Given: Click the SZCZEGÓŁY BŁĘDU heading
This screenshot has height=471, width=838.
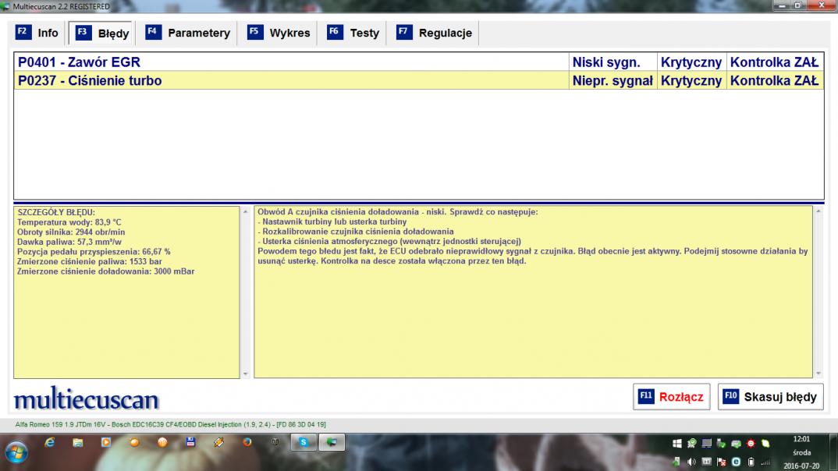Looking at the screenshot, I should pyautogui.click(x=56, y=212).
